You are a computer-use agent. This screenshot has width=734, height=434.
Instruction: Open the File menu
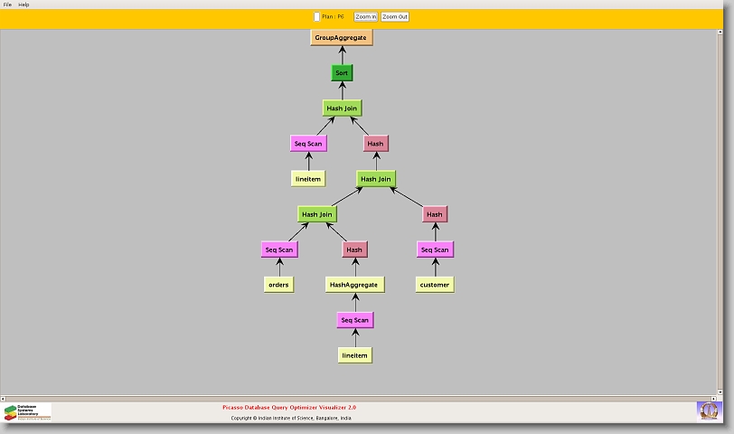[x=7, y=5]
